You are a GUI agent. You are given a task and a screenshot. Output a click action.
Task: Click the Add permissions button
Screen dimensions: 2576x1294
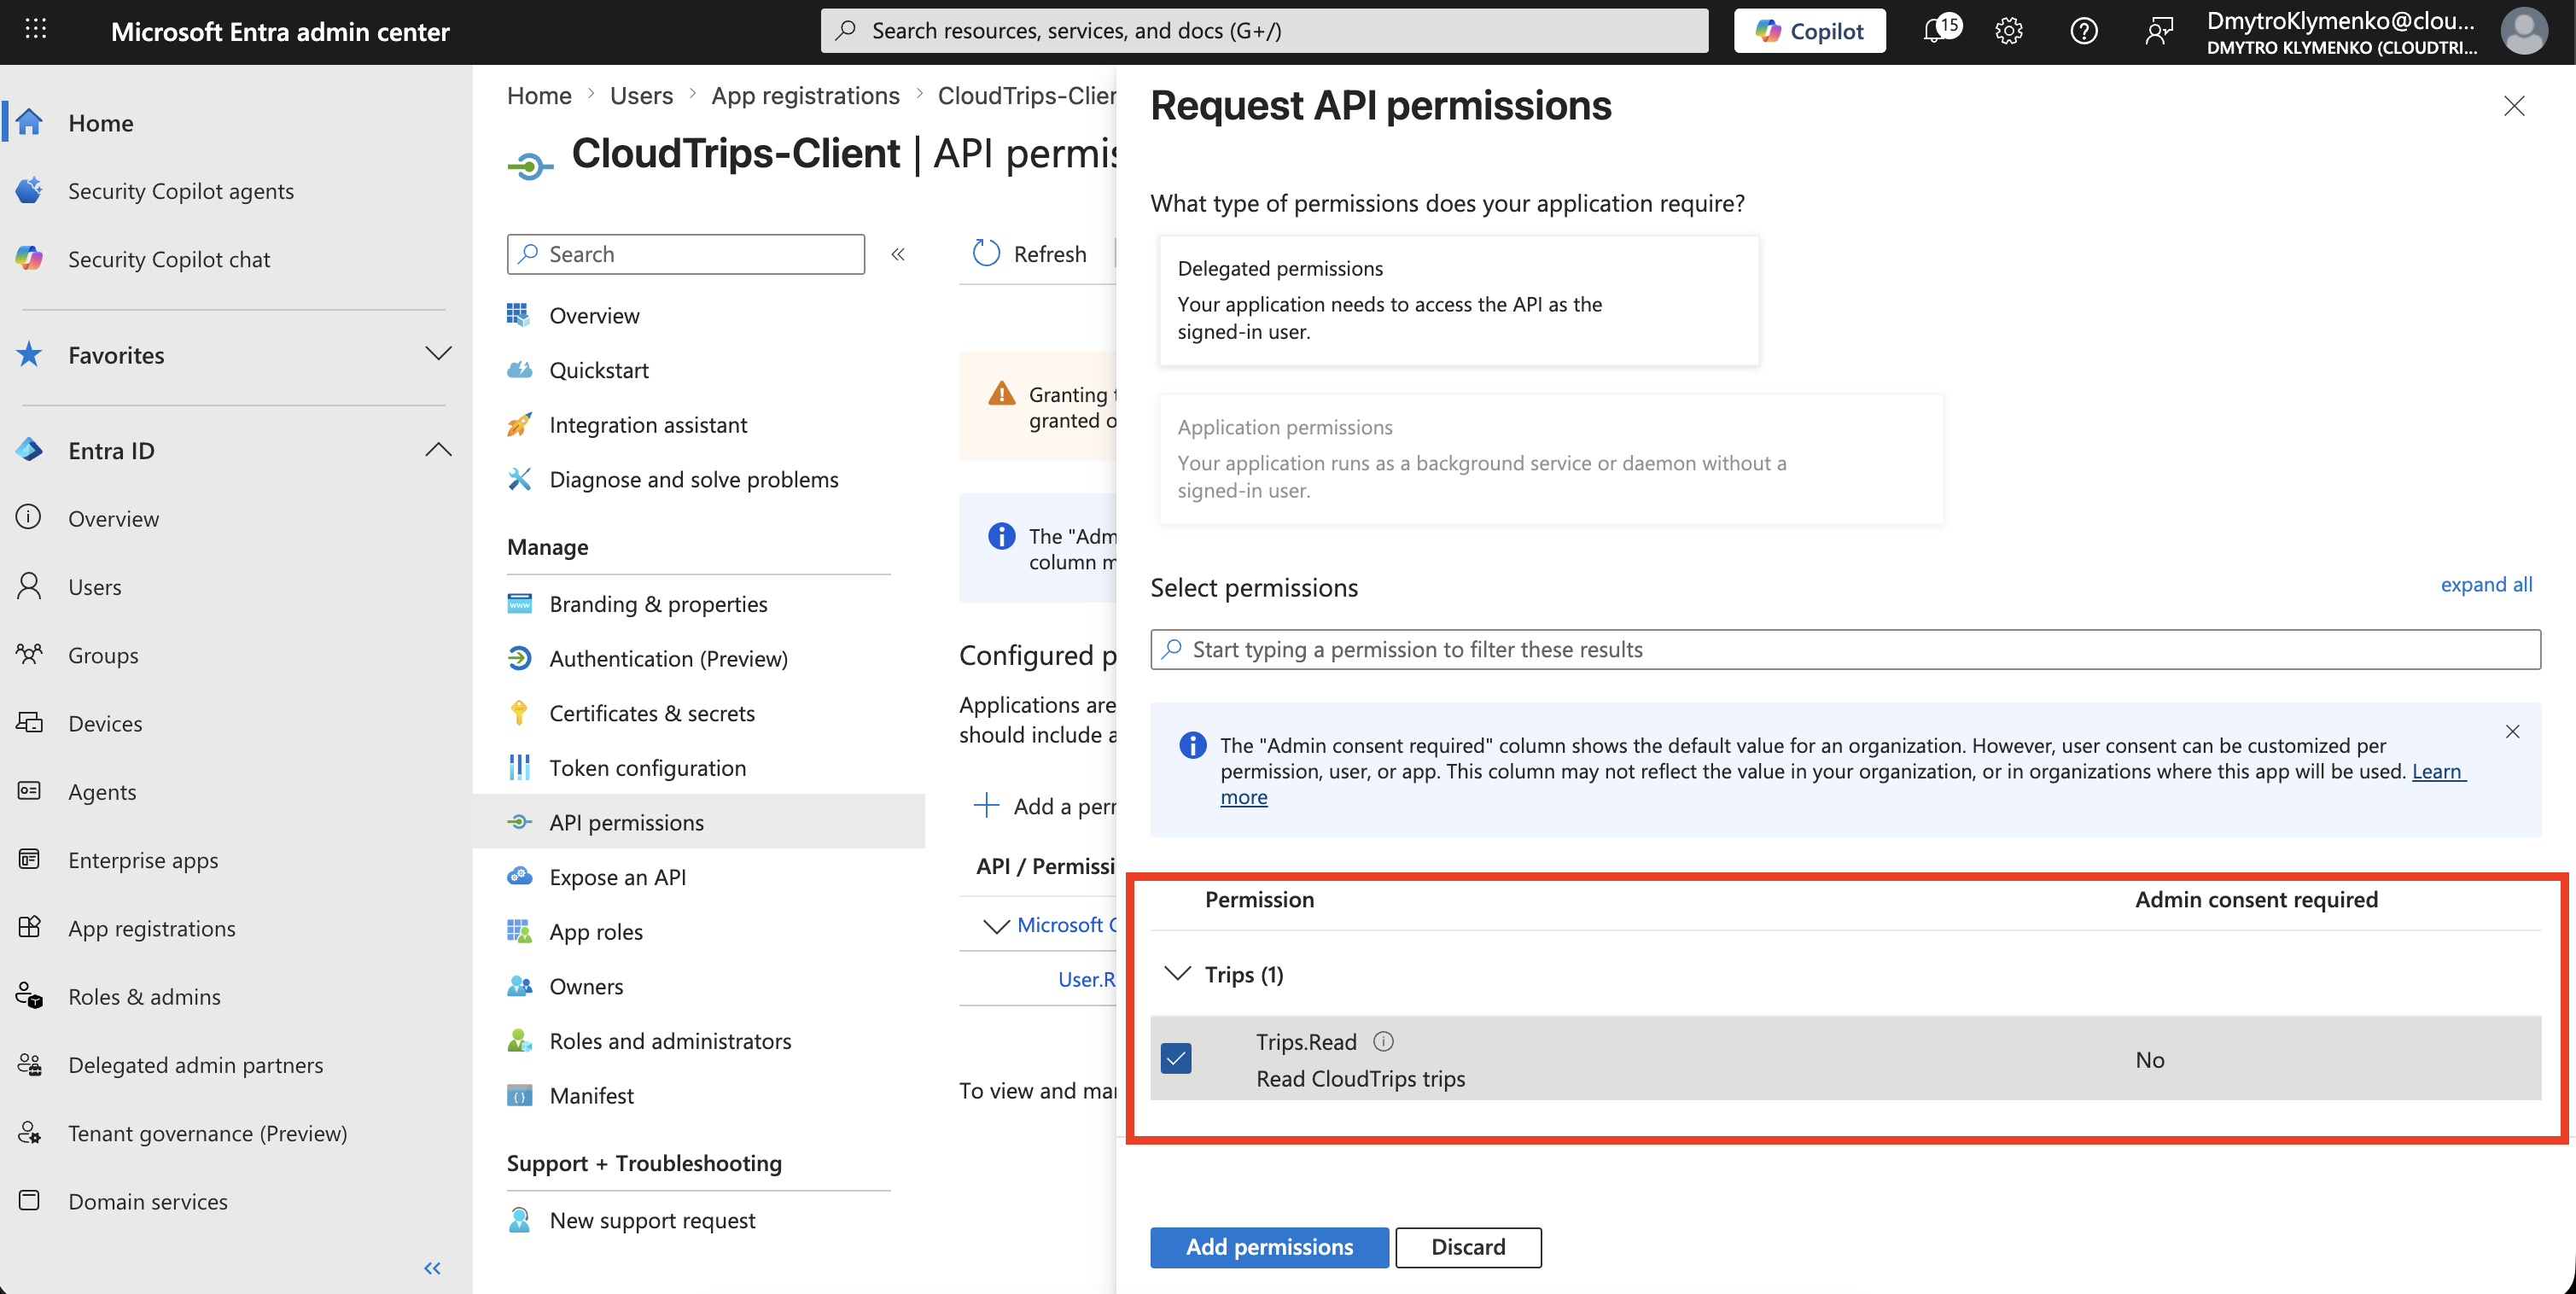point(1269,1247)
